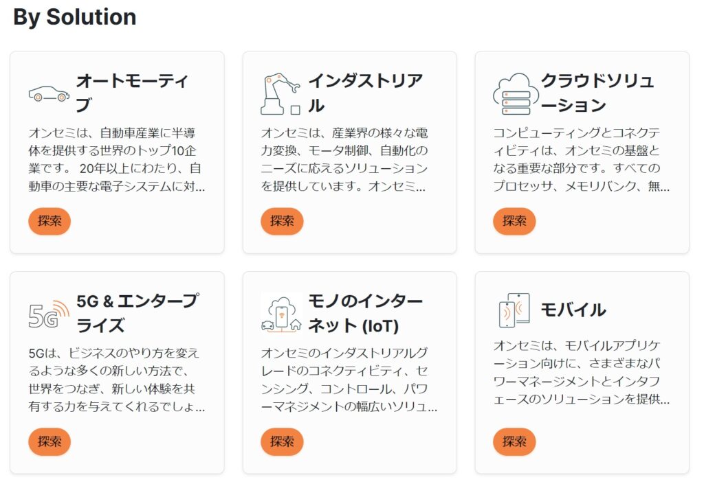Click the 5G signal icon
Viewport: 704px width, 486px height.
[49, 314]
